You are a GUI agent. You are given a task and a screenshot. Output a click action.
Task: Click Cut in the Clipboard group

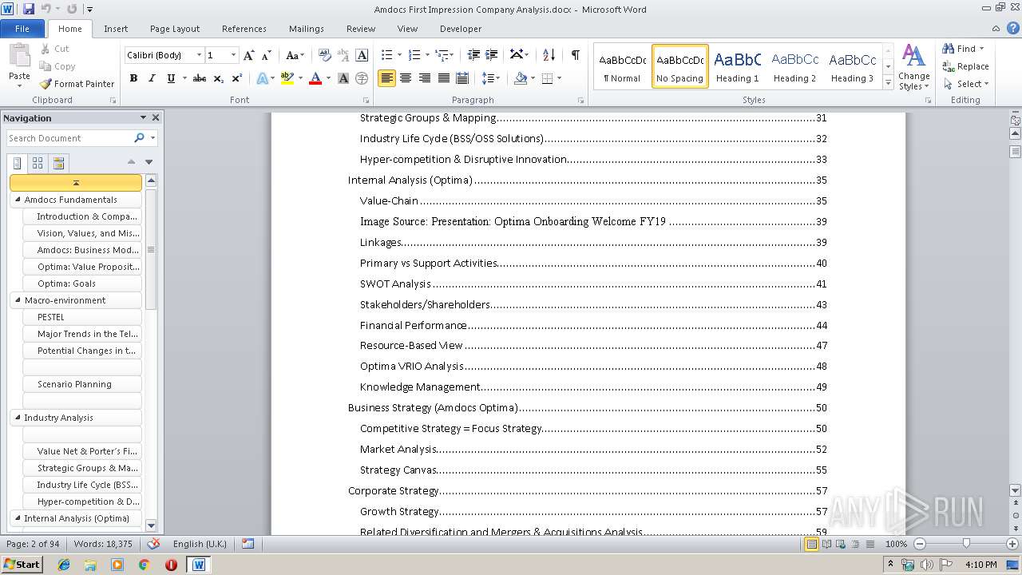54,49
